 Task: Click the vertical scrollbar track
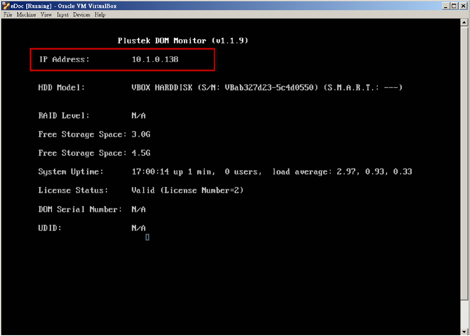tap(464, 170)
